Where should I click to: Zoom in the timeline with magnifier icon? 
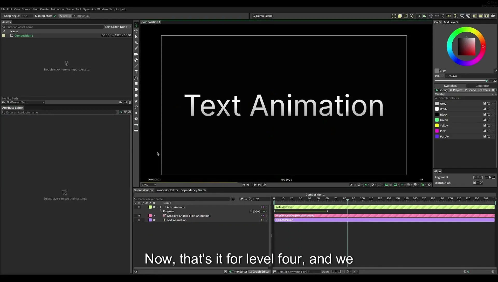click(493, 272)
